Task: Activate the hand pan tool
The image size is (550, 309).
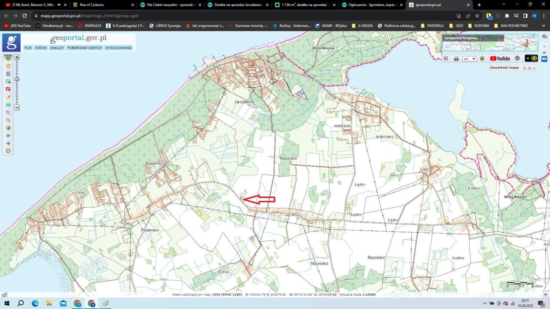Action: 8,66
